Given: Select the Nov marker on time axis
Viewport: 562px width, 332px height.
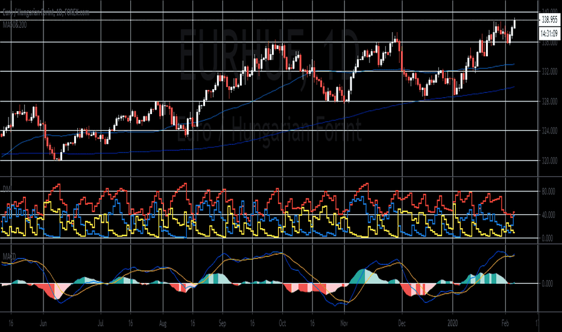Looking at the screenshot, I should (344, 324).
